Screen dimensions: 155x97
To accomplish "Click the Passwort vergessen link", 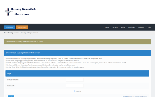I will (x=140, y=96).
